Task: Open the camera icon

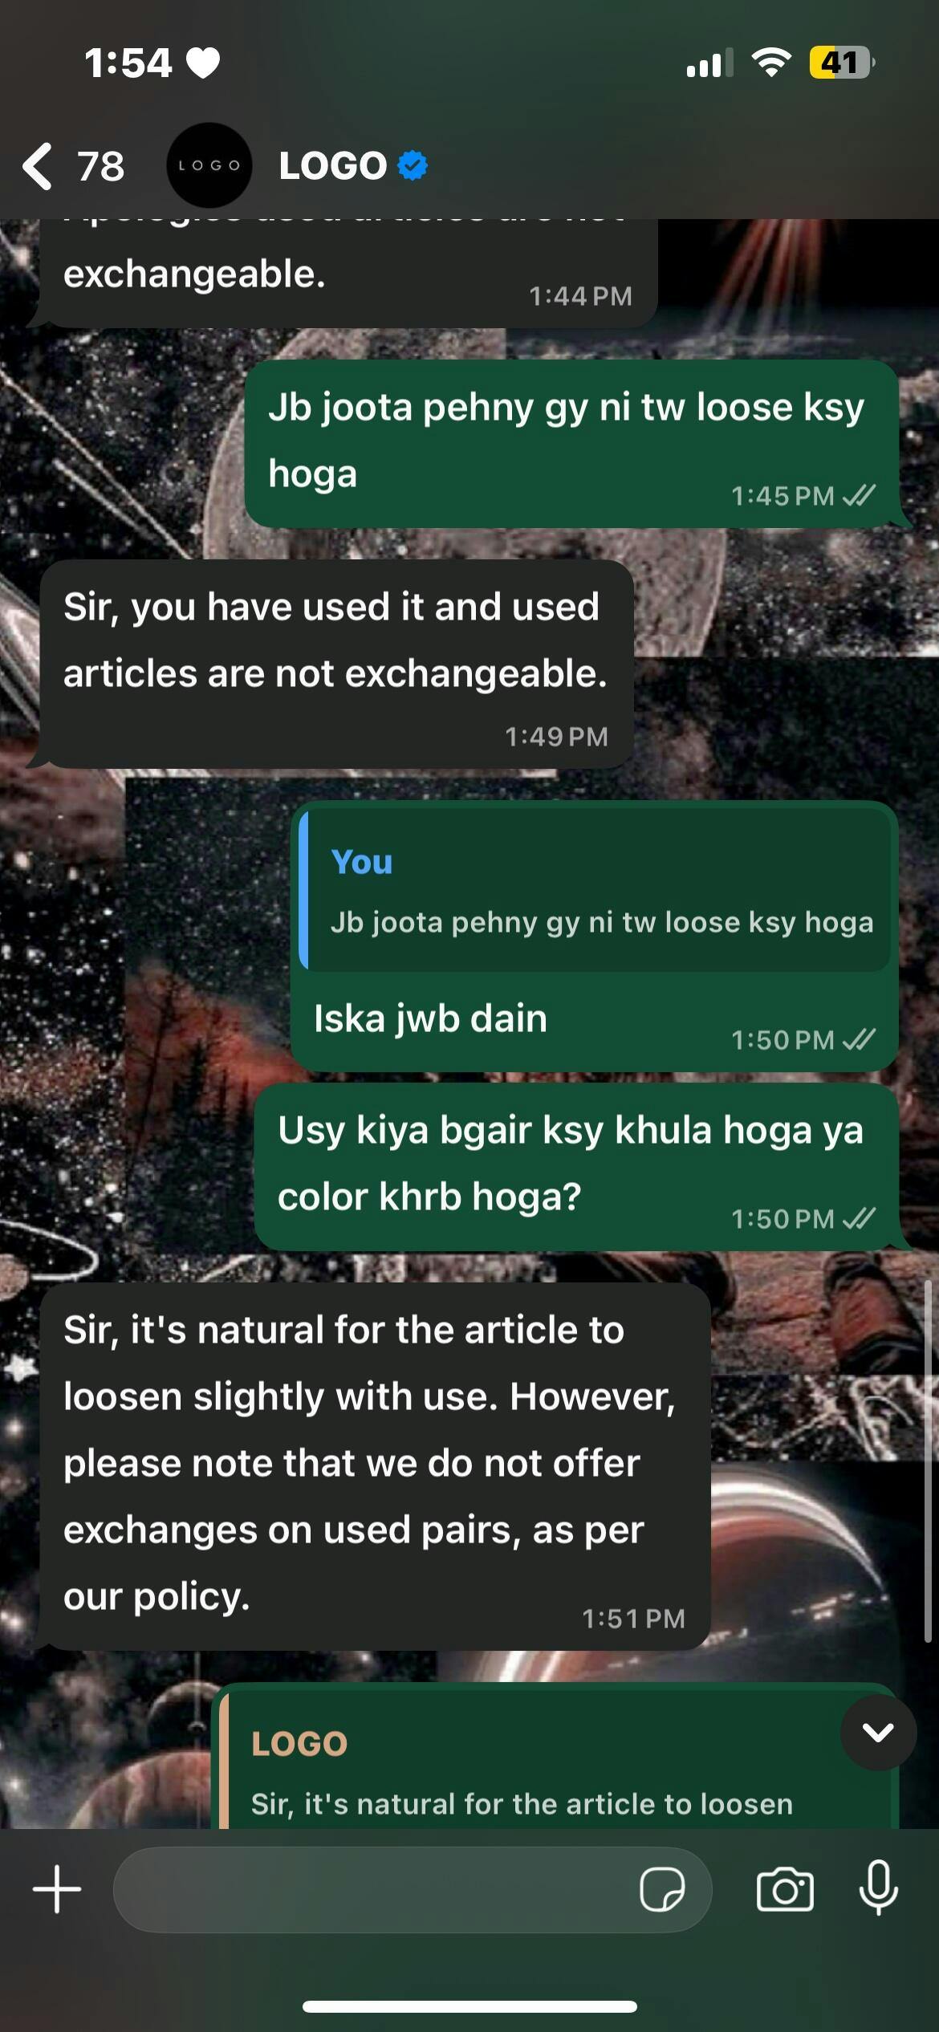Action: coord(785,1889)
